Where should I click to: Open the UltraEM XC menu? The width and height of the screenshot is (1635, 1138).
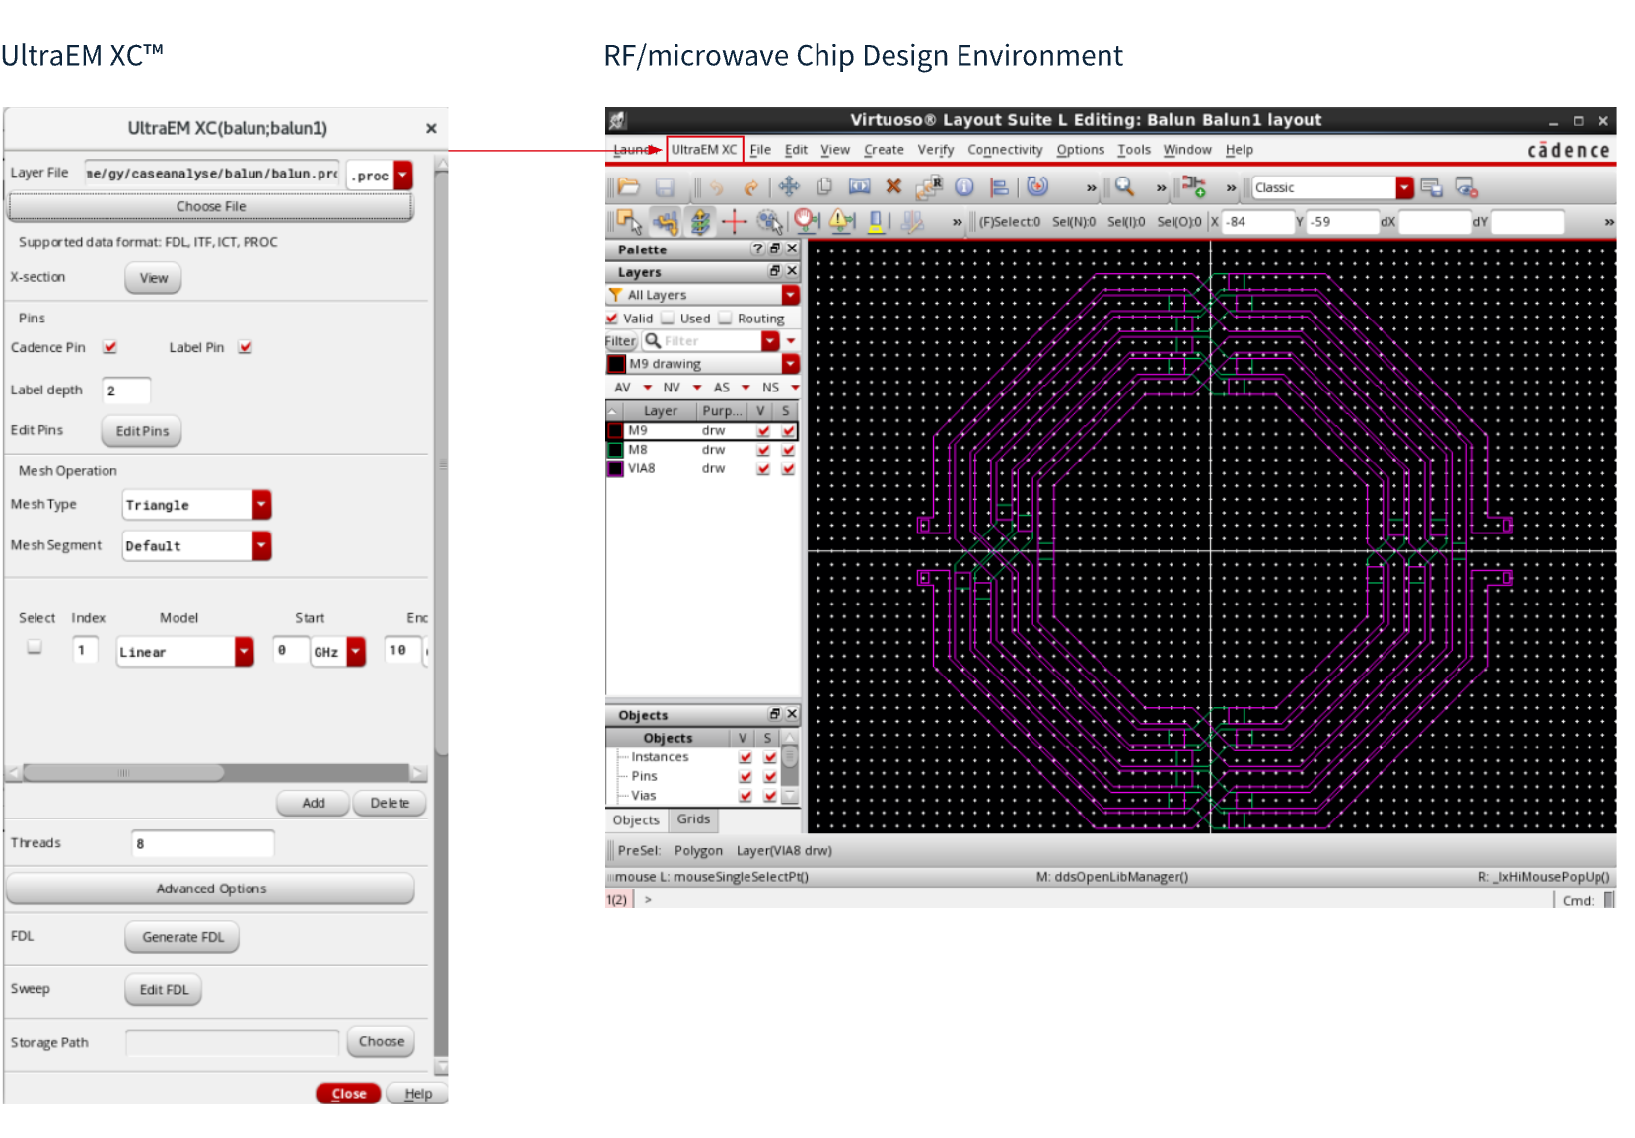pyautogui.click(x=704, y=150)
